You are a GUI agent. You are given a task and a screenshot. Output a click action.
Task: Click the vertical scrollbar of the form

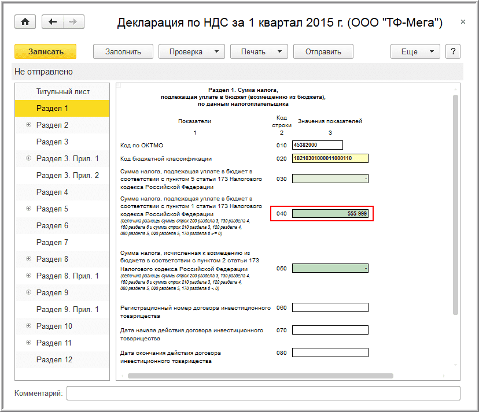pyautogui.click(x=455, y=205)
